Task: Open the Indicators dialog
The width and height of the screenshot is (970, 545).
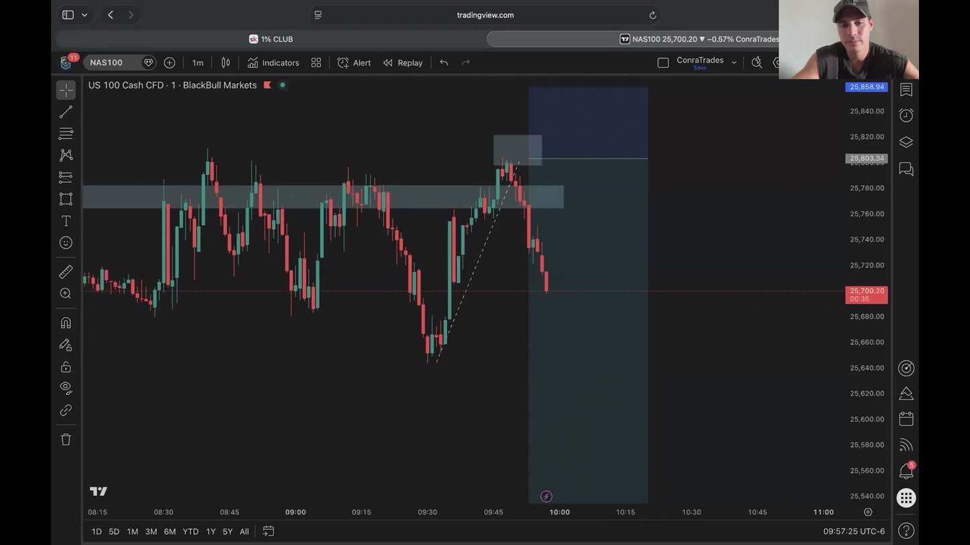Action: coord(273,62)
